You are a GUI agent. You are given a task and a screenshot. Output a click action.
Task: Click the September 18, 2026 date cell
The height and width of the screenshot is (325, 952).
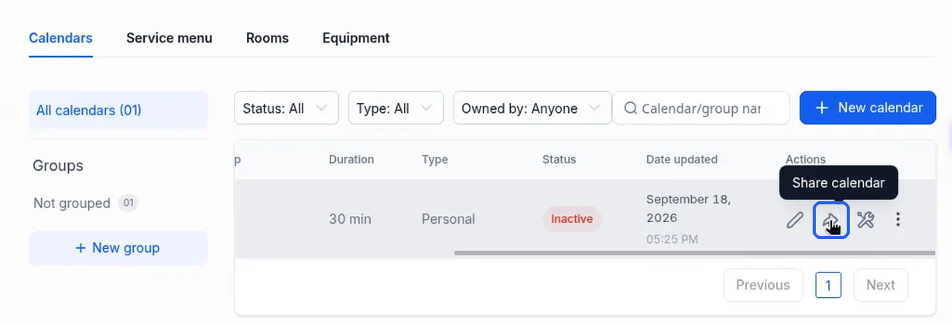pos(688,208)
